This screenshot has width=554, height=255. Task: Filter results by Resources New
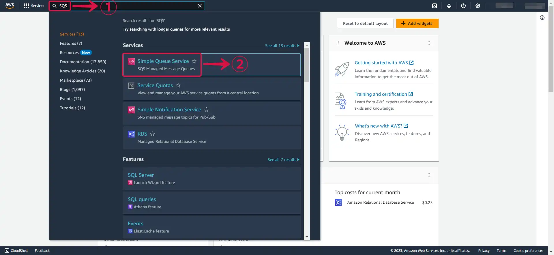pos(76,52)
